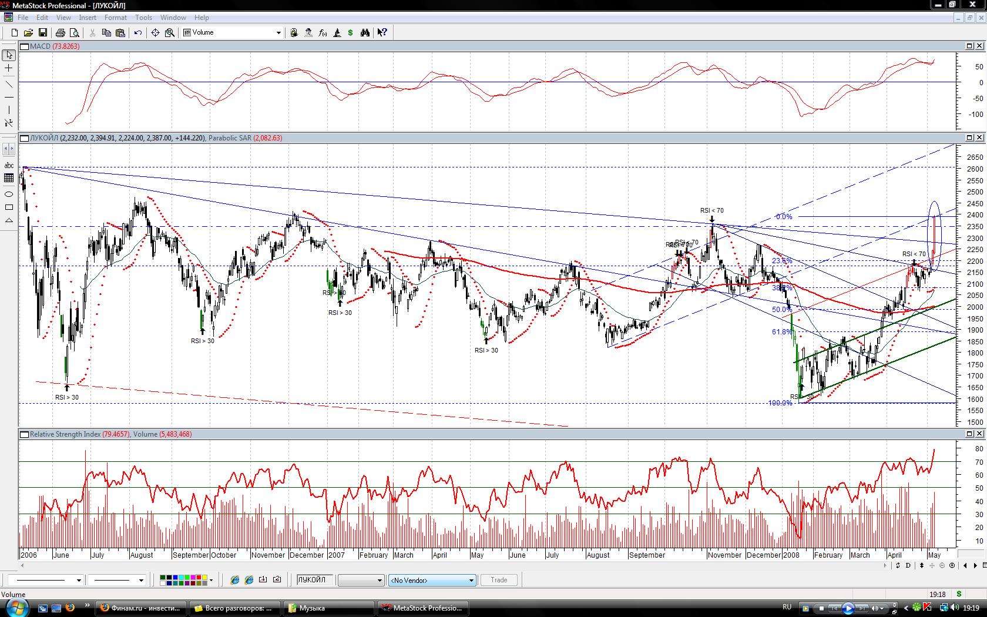This screenshot has width=987, height=617.
Task: Pick the yellow color swatch in palette
Action: (204, 578)
